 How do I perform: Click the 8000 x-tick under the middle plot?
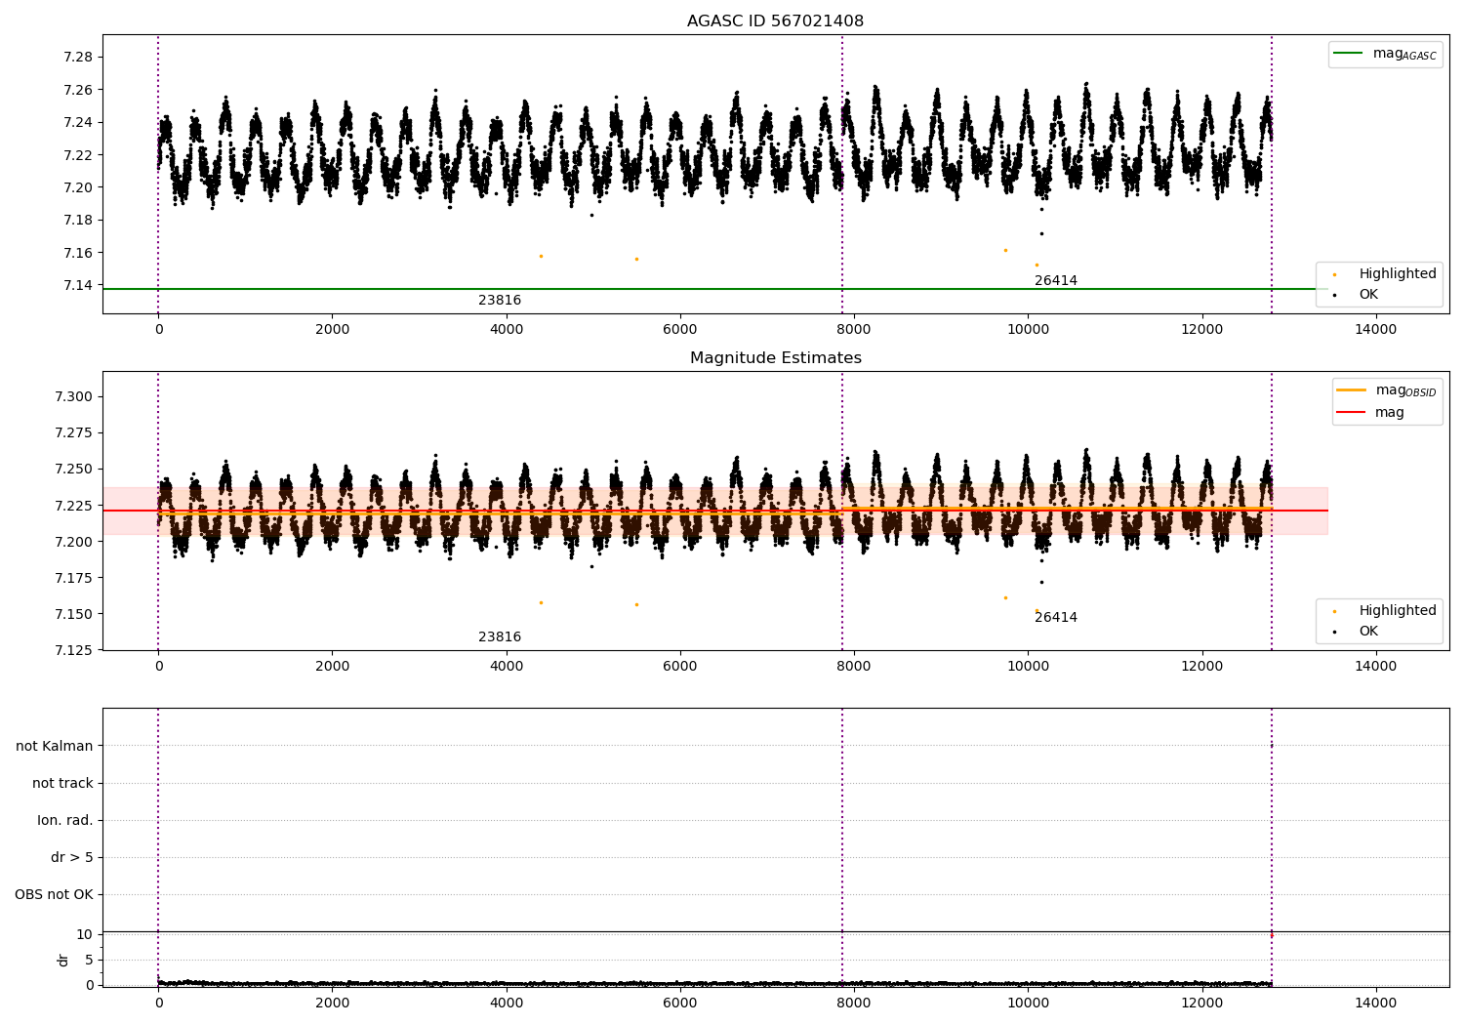click(x=854, y=667)
